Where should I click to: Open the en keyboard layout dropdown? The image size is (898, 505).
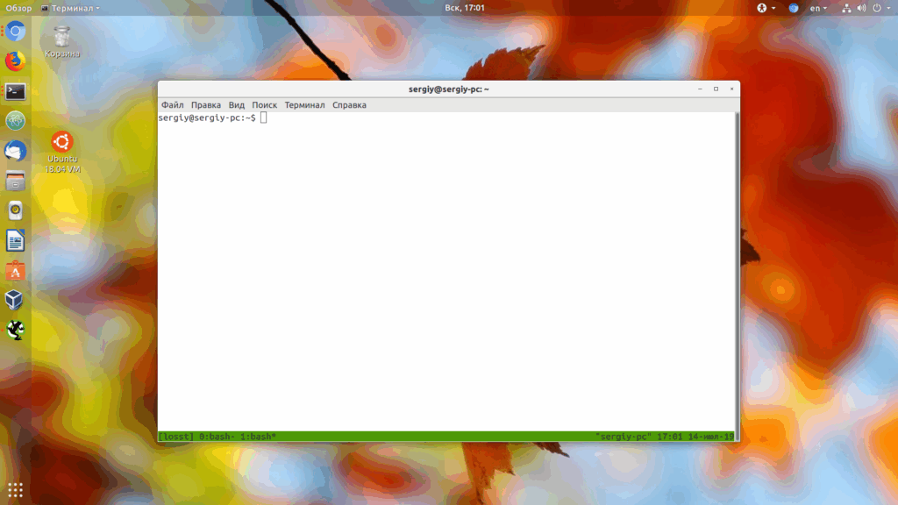point(818,8)
